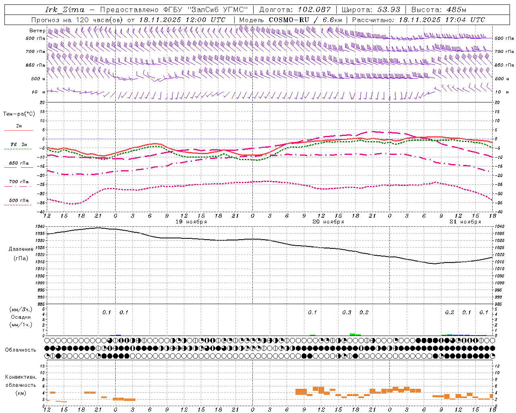Click the precipitation value 0.3
The height and width of the screenshot is (413, 516).
(x=347, y=313)
